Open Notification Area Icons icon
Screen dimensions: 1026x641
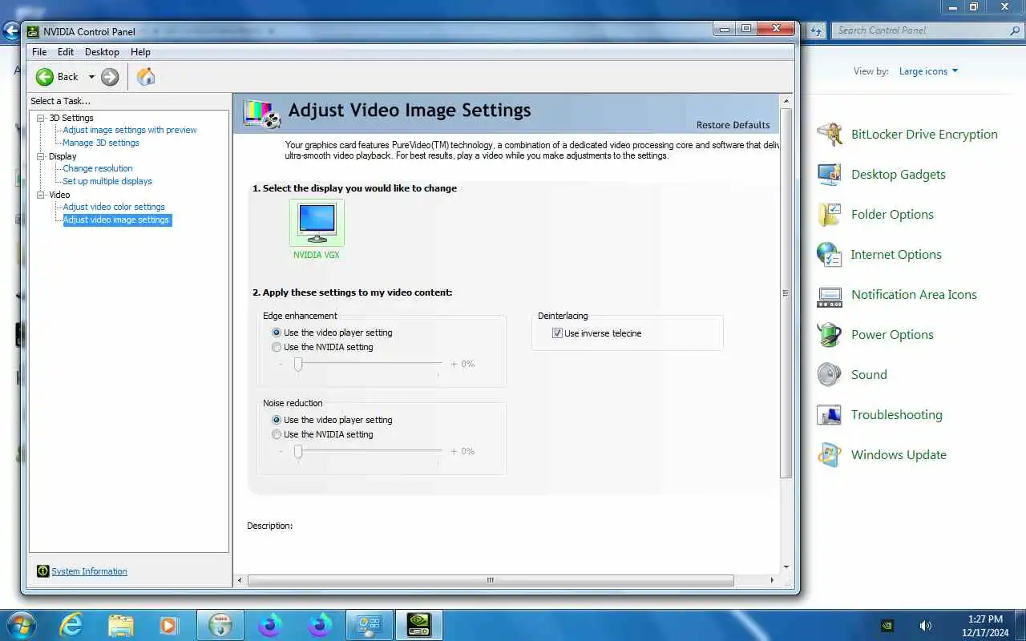click(x=830, y=295)
